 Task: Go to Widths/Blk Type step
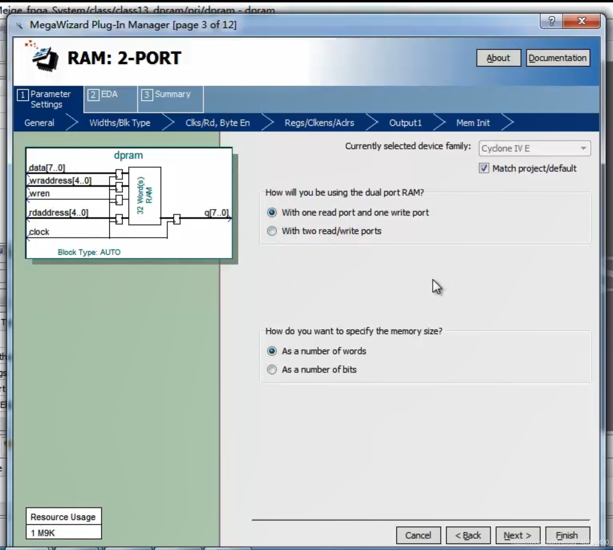click(120, 123)
